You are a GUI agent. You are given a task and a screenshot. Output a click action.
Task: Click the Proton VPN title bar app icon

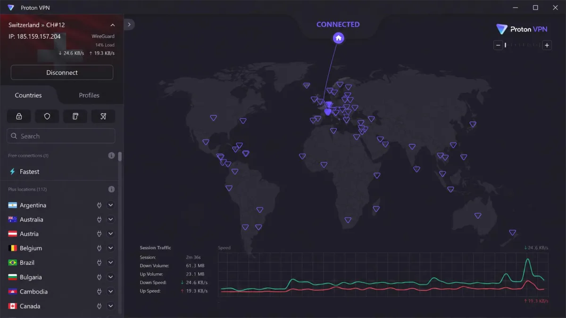[x=11, y=8]
